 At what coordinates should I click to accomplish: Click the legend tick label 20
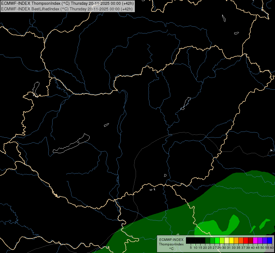pos(205,248)
